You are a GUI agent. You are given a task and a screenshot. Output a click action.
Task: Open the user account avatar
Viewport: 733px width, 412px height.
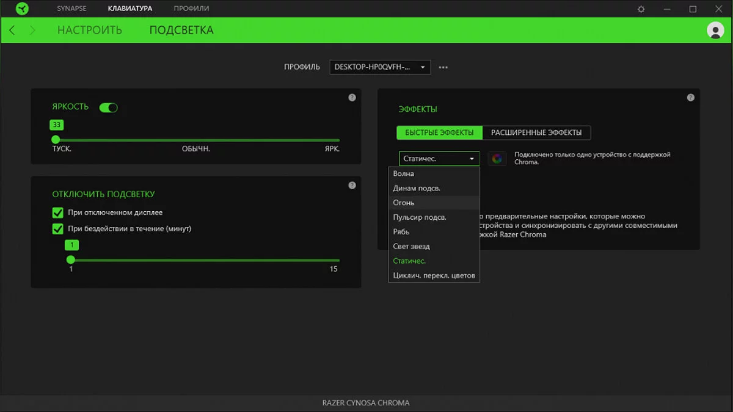pyautogui.click(x=715, y=31)
